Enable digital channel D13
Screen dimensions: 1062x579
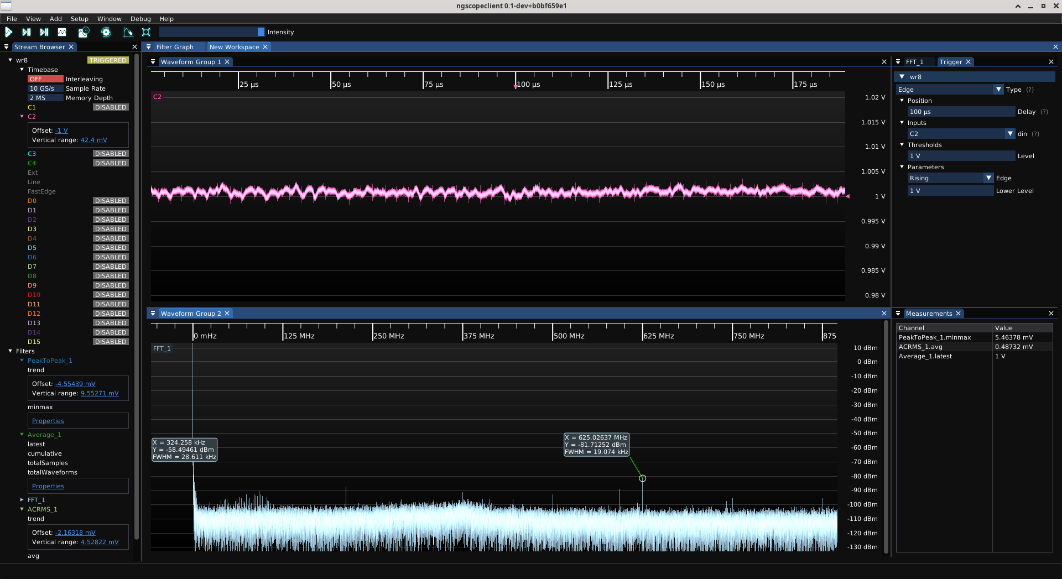tap(111, 323)
